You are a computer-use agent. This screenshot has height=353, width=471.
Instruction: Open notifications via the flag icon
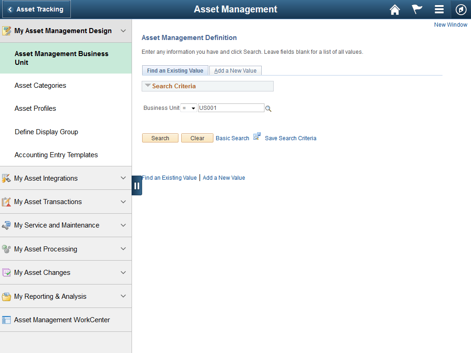pos(417,9)
